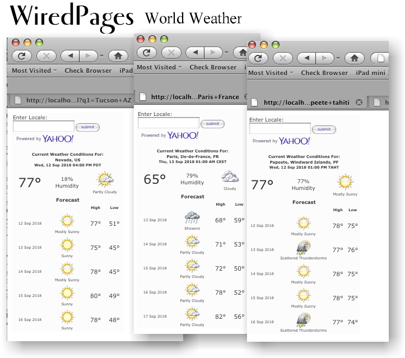
Task: Click the Sunny icon for Nevada 16 Sep
Action: [67, 317]
